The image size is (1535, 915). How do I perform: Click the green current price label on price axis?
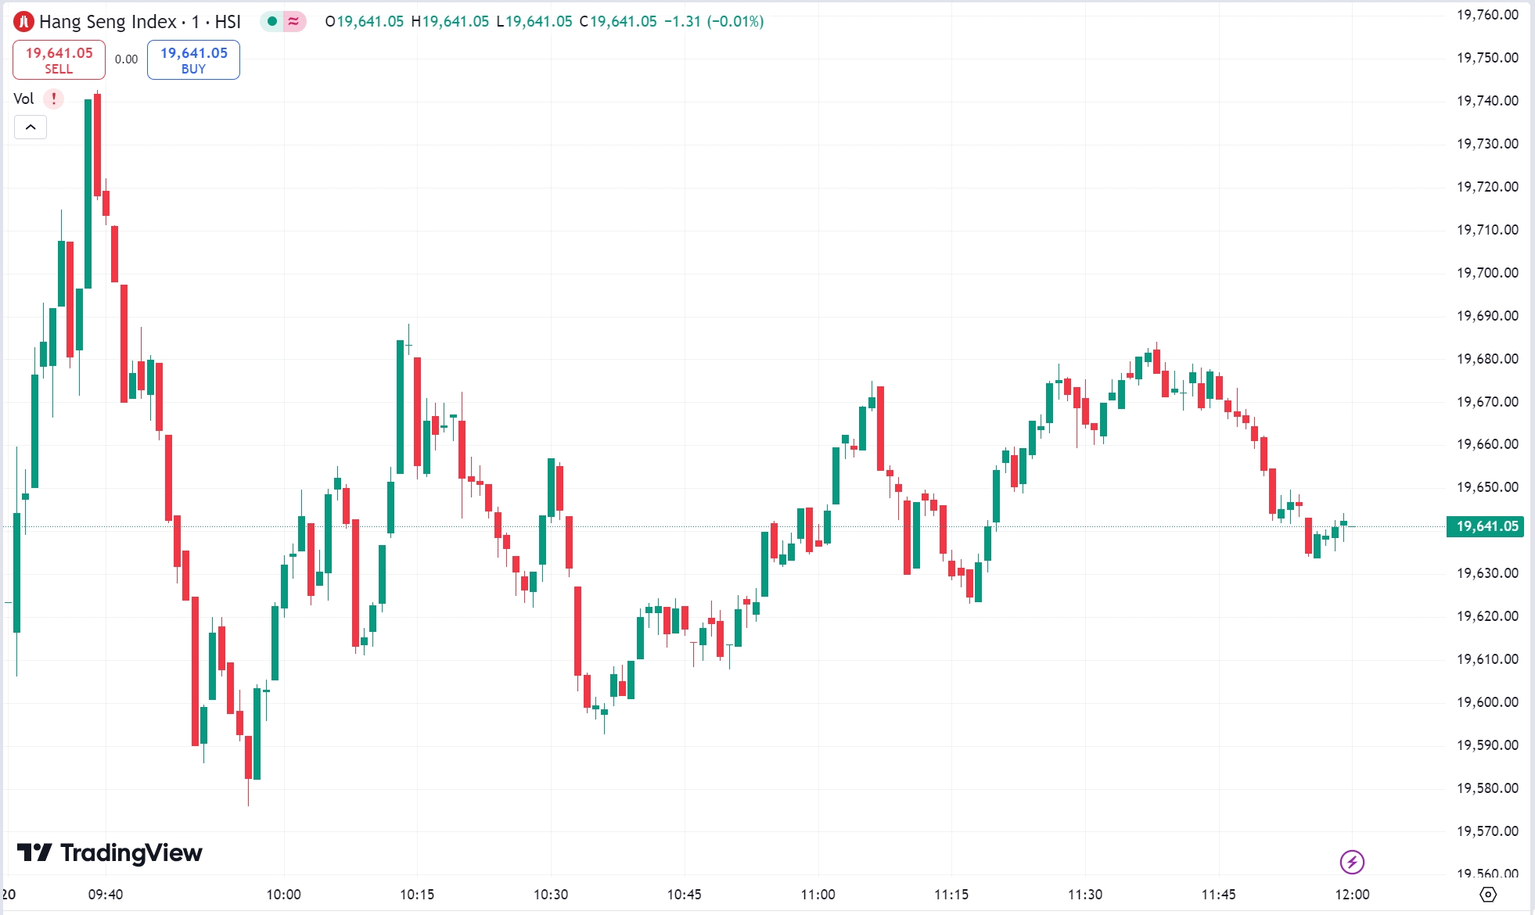pos(1486,526)
